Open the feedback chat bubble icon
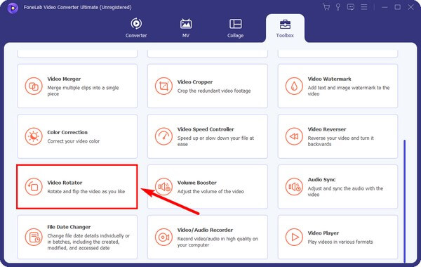The height and width of the screenshot is (267, 421). [x=350, y=7]
